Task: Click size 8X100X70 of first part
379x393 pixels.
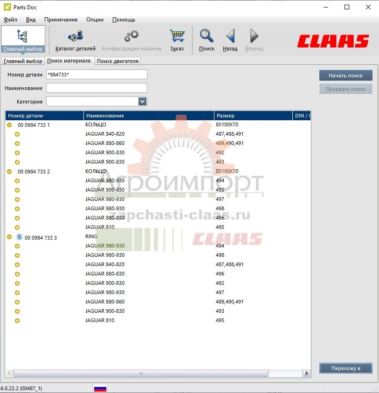Action: (x=227, y=124)
